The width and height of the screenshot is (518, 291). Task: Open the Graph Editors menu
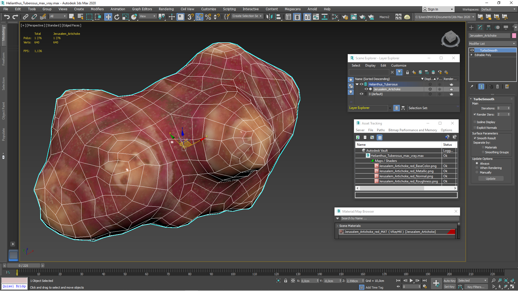pyautogui.click(x=142, y=9)
